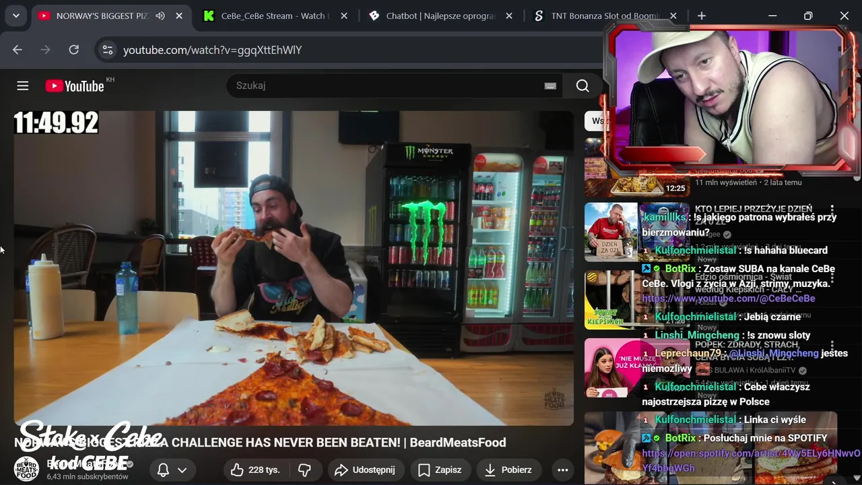Viewport: 862px width, 485px height.
Task: Open the BeardMeatsFood channel avatar
Action: [x=27, y=468]
